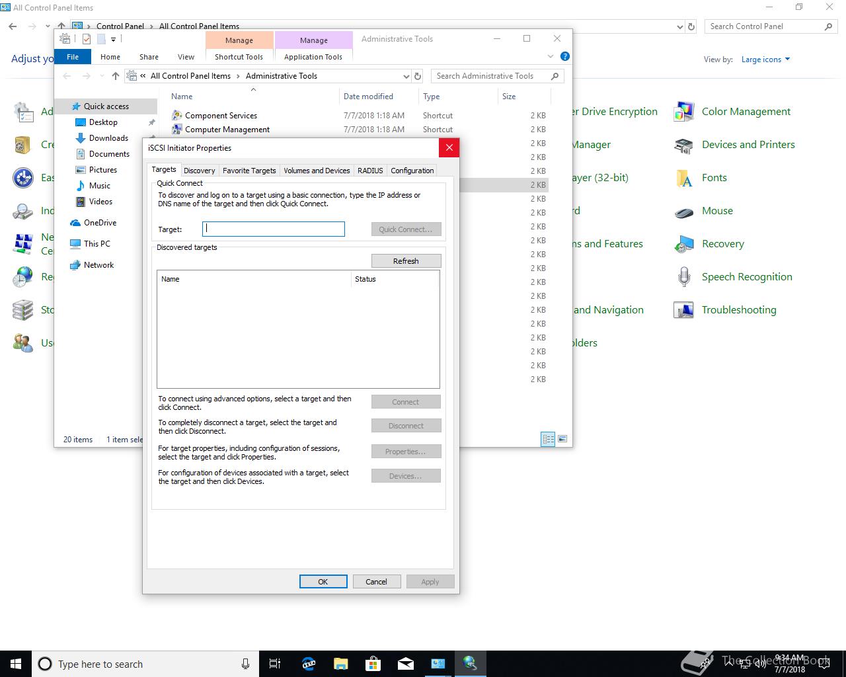Click the Search Administrative Tools box

click(x=497, y=76)
